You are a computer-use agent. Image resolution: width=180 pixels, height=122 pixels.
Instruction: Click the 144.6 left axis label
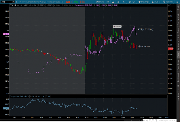pos(7,11)
